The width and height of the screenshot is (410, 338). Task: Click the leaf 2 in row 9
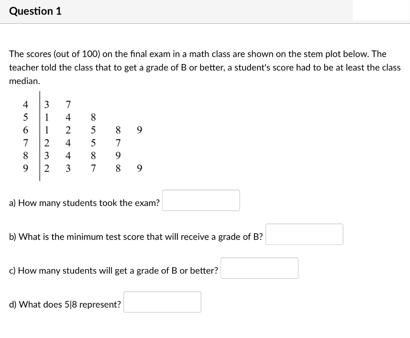pyautogui.click(x=46, y=168)
